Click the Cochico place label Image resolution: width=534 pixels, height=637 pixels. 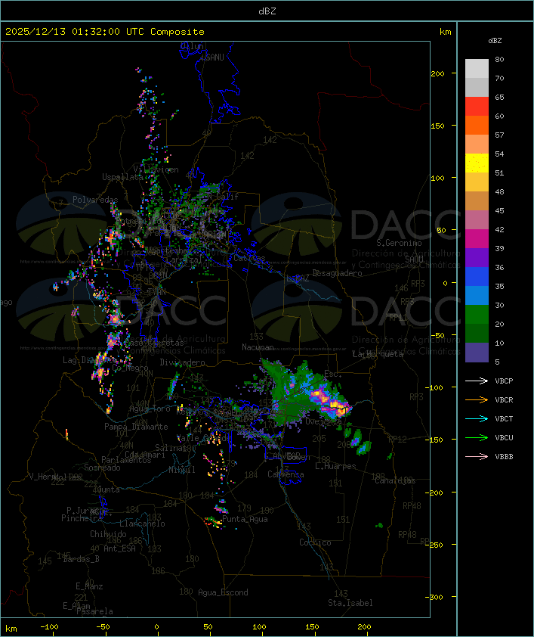tap(315, 542)
